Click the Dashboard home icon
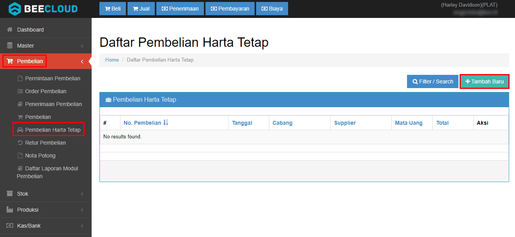515x237 pixels. coord(10,30)
